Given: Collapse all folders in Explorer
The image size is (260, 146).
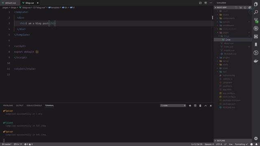Looking at the screenshot, I should pyautogui.click(x=249, y=7).
